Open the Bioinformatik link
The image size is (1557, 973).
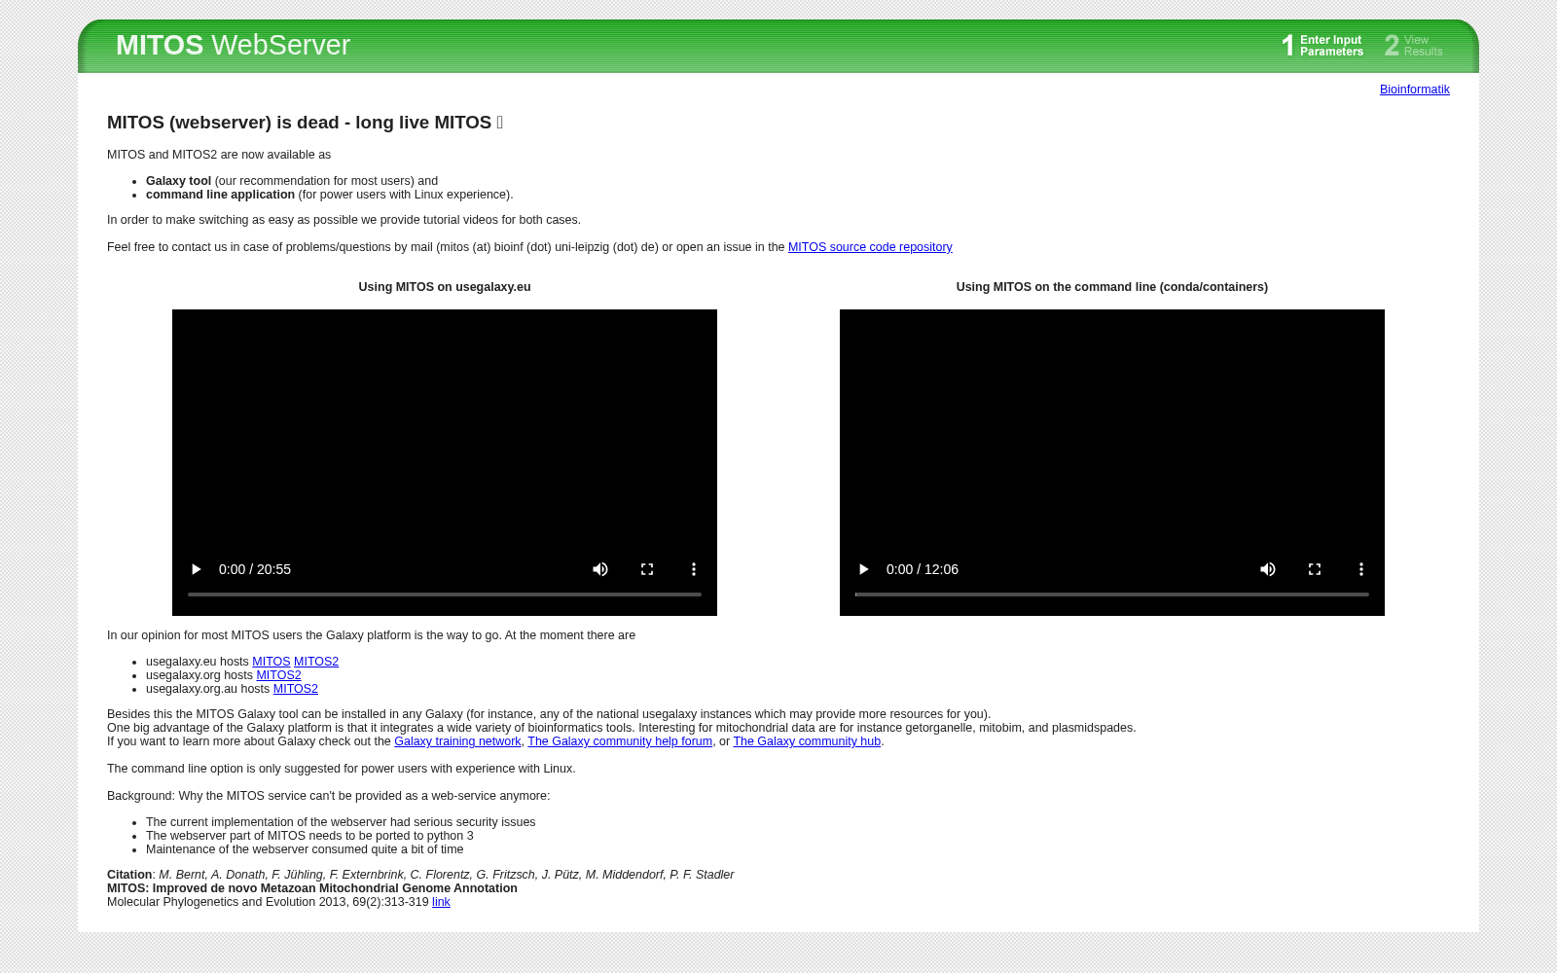(1414, 90)
